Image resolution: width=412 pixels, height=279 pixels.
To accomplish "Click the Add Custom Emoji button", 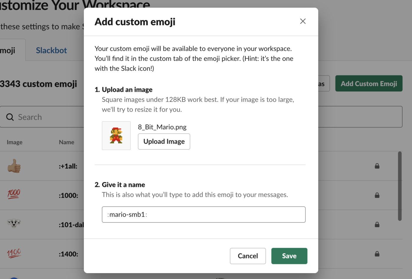I will (x=369, y=83).
